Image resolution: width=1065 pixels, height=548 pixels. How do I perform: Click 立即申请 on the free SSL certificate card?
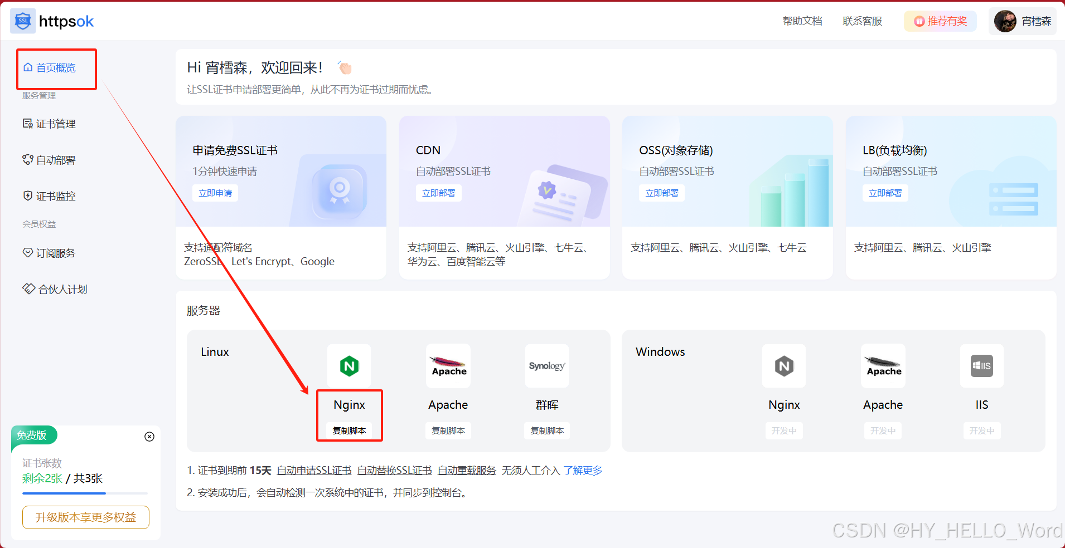pyautogui.click(x=215, y=193)
